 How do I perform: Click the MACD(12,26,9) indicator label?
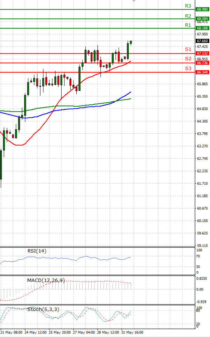pos(46,280)
